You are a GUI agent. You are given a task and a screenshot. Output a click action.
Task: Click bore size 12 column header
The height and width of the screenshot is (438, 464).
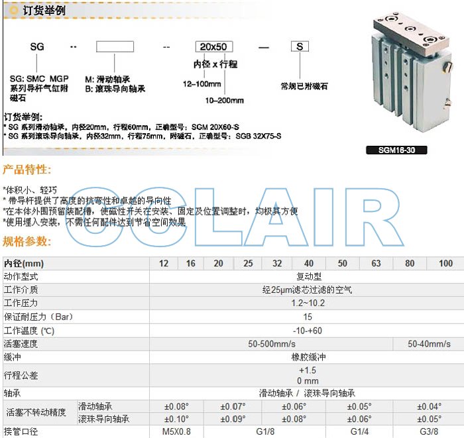(x=164, y=264)
